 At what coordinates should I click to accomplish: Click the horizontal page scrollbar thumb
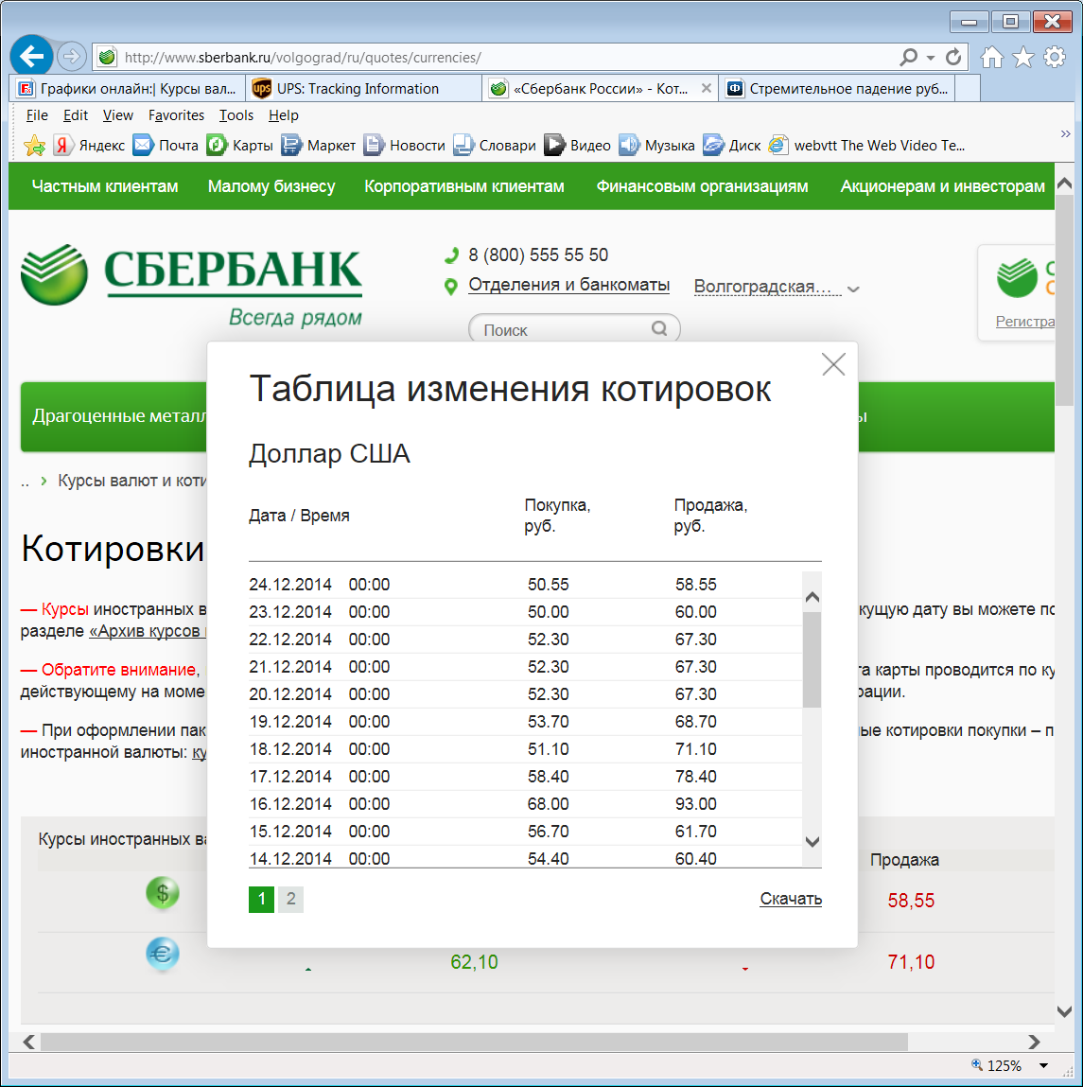pos(474,1042)
